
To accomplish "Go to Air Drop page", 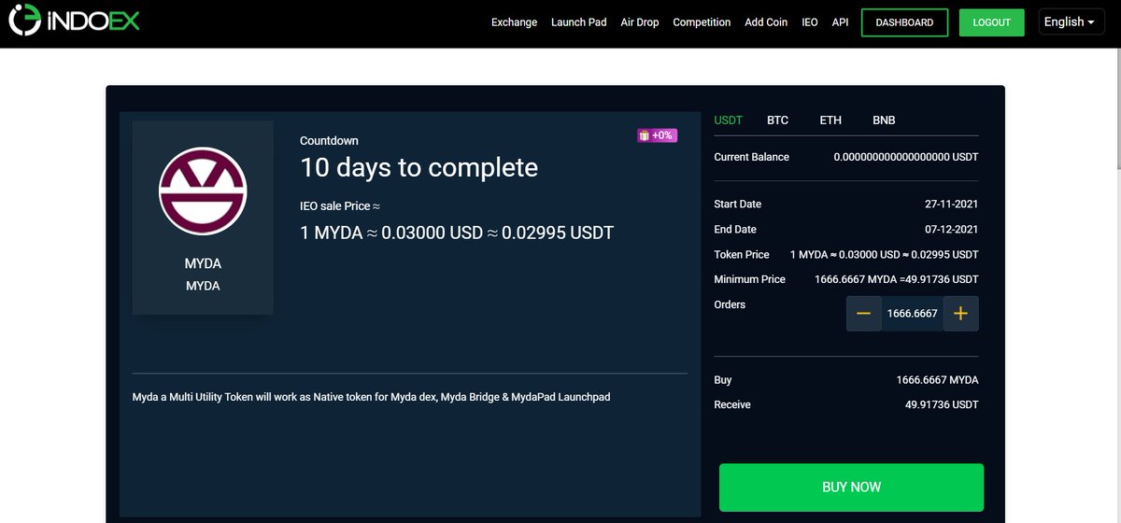I will pos(640,22).
